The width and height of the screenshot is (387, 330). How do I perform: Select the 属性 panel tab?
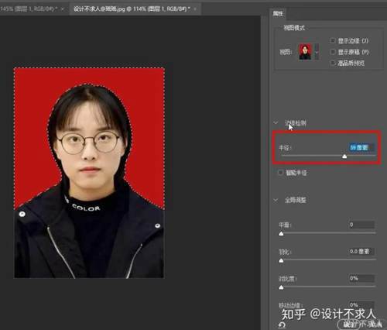[278, 13]
